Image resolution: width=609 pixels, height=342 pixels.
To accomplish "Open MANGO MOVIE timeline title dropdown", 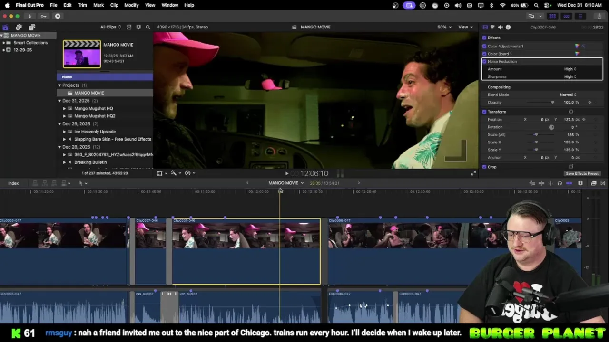I will click(x=286, y=183).
